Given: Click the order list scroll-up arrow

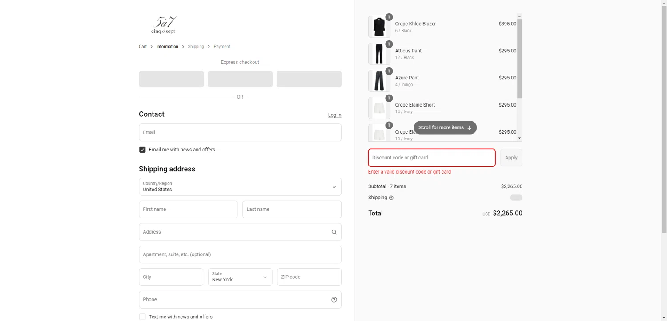Looking at the screenshot, I should pos(519,16).
